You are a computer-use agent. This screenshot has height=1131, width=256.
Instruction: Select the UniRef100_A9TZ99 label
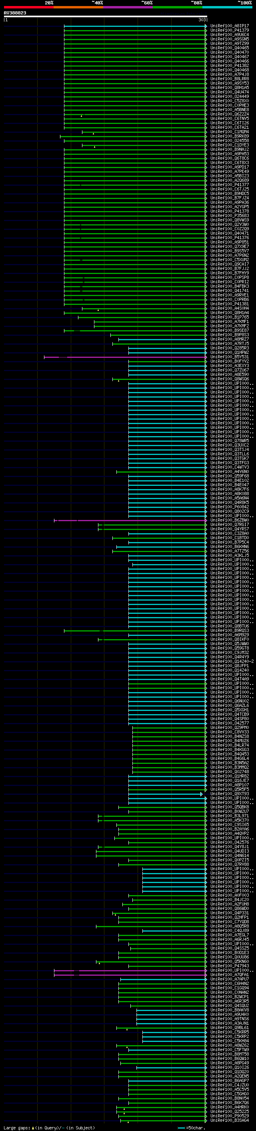230,43
